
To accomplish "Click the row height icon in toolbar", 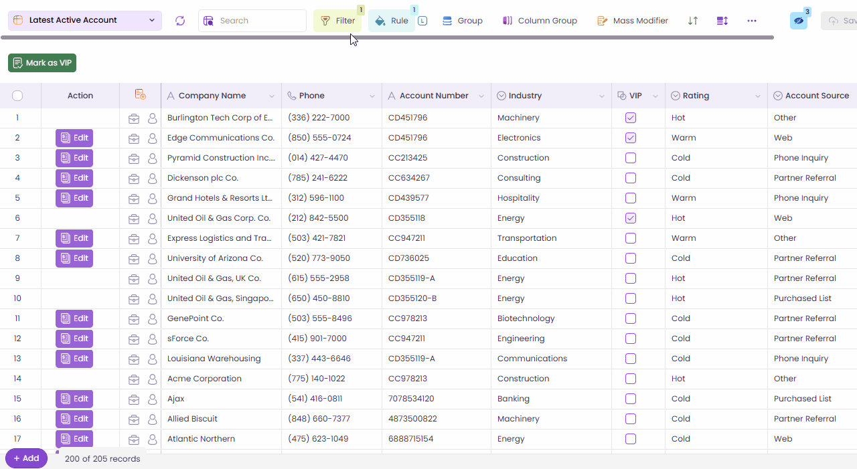I will 722,21.
